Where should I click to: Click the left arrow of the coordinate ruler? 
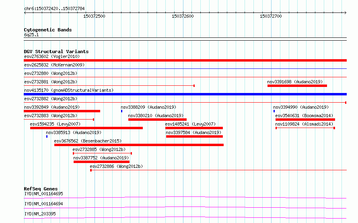tap(25, 12)
